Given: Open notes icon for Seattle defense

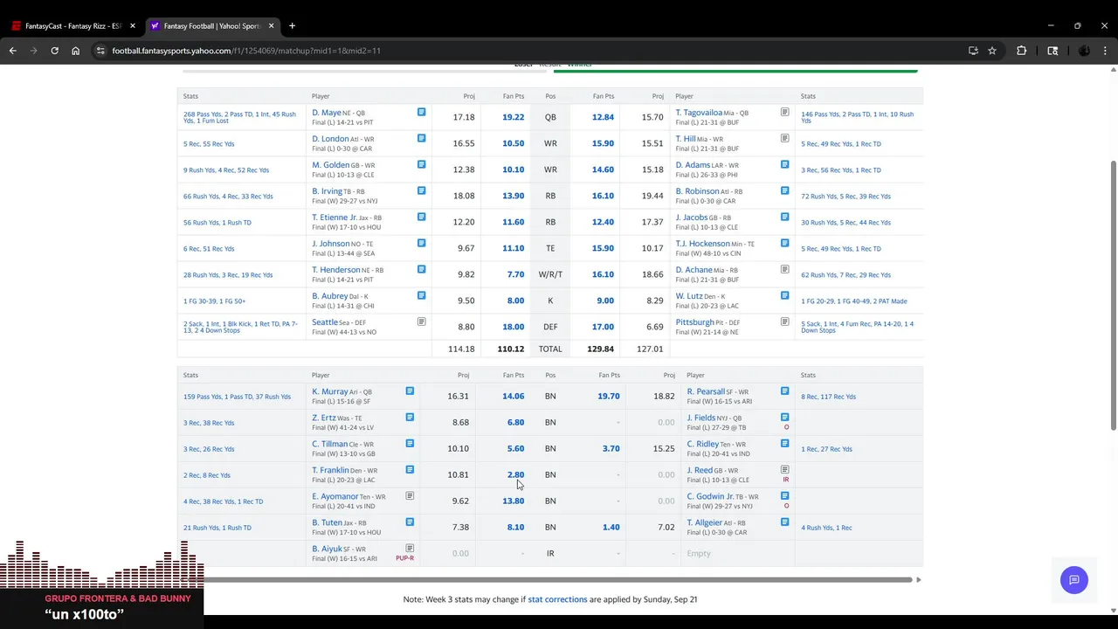Looking at the screenshot, I should point(421,321).
